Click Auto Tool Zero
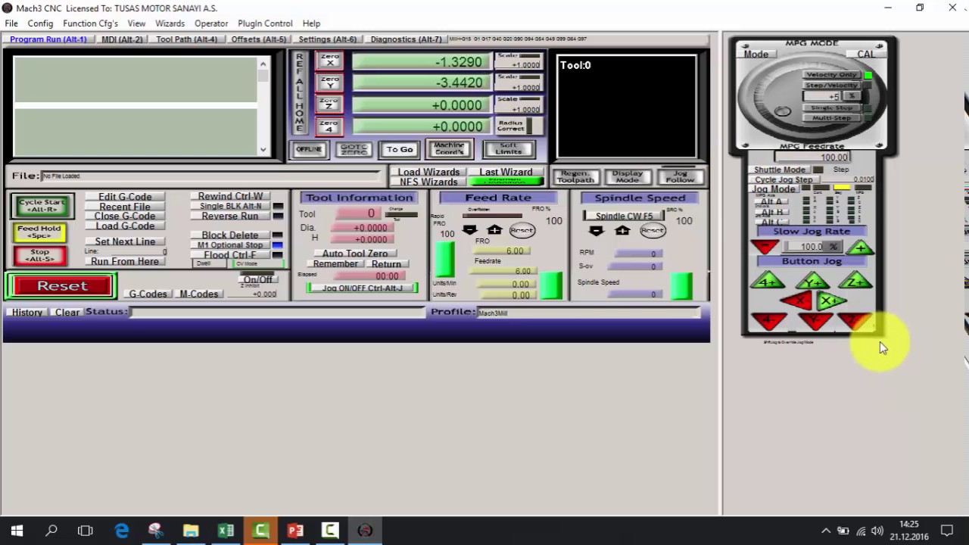Image resolution: width=969 pixels, height=545 pixels. pyautogui.click(x=355, y=254)
